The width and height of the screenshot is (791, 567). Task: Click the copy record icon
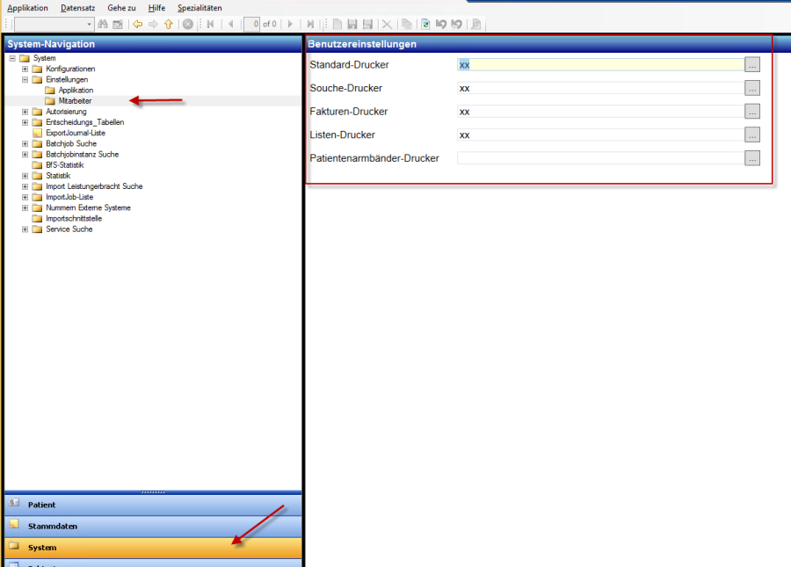pyautogui.click(x=407, y=24)
